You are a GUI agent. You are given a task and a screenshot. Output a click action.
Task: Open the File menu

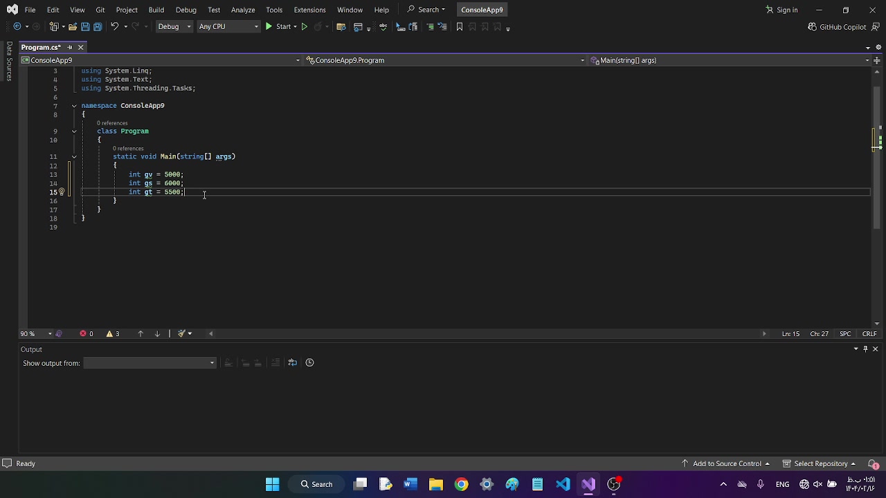point(30,10)
